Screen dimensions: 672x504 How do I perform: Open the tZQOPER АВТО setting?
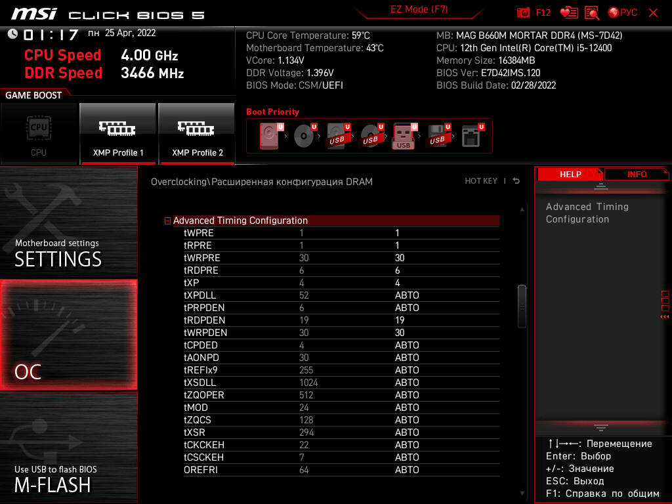click(407, 394)
